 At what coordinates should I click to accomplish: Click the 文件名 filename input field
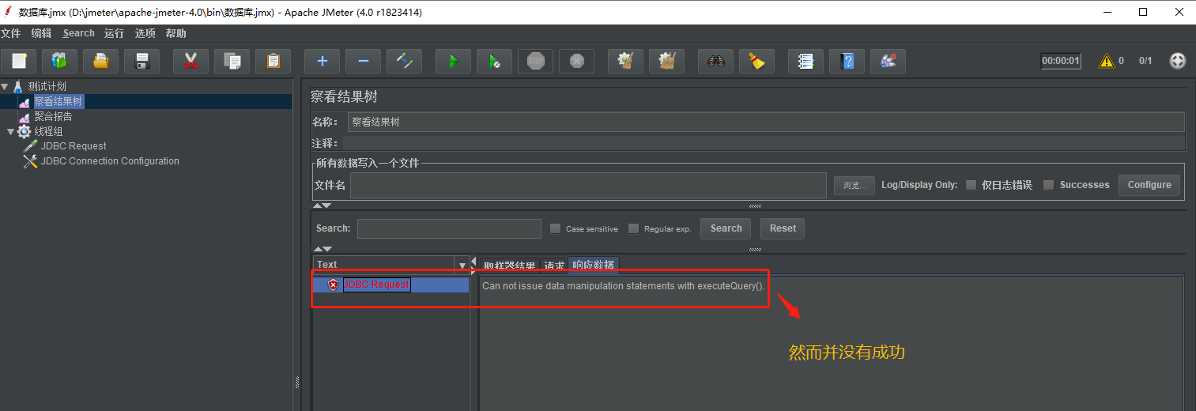click(x=588, y=185)
